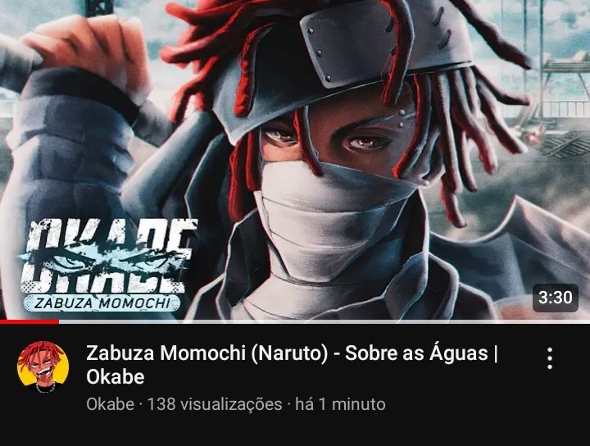Click the há 1 minuto upload time

pos(340,405)
